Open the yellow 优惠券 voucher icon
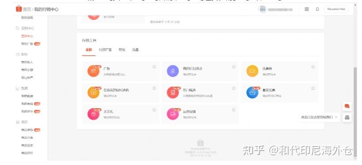 253,71
